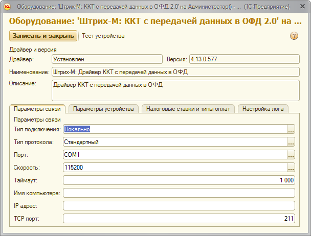Open the 'Скорость' 115200 selection ellipsis button
The width and height of the screenshot is (311, 236).
pyautogui.click(x=291, y=168)
